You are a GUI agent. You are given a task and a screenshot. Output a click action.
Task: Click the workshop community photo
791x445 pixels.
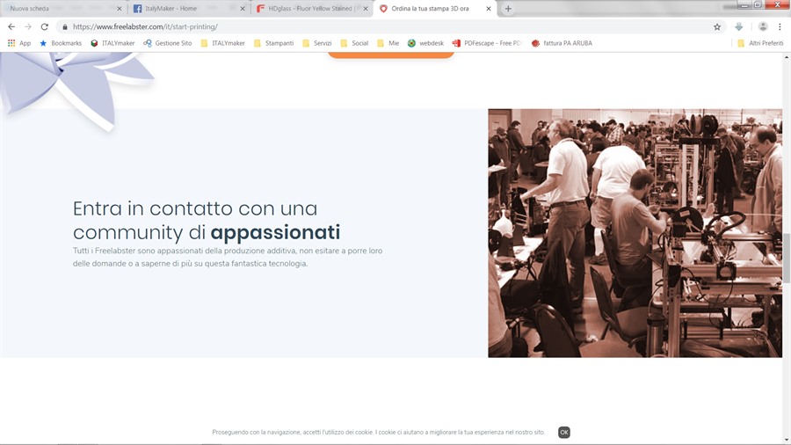coord(635,233)
